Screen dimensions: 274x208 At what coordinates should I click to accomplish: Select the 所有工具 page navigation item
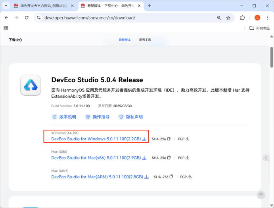(145, 40)
